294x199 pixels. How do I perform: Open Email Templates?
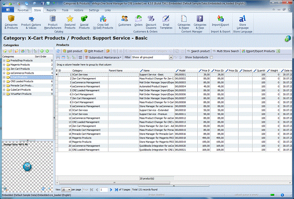166,22
